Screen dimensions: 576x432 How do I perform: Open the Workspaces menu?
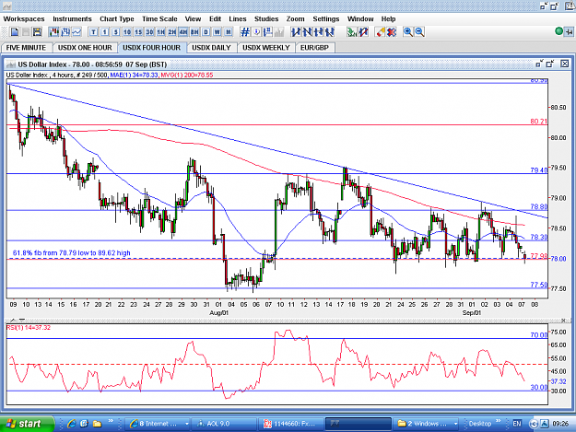[24, 18]
